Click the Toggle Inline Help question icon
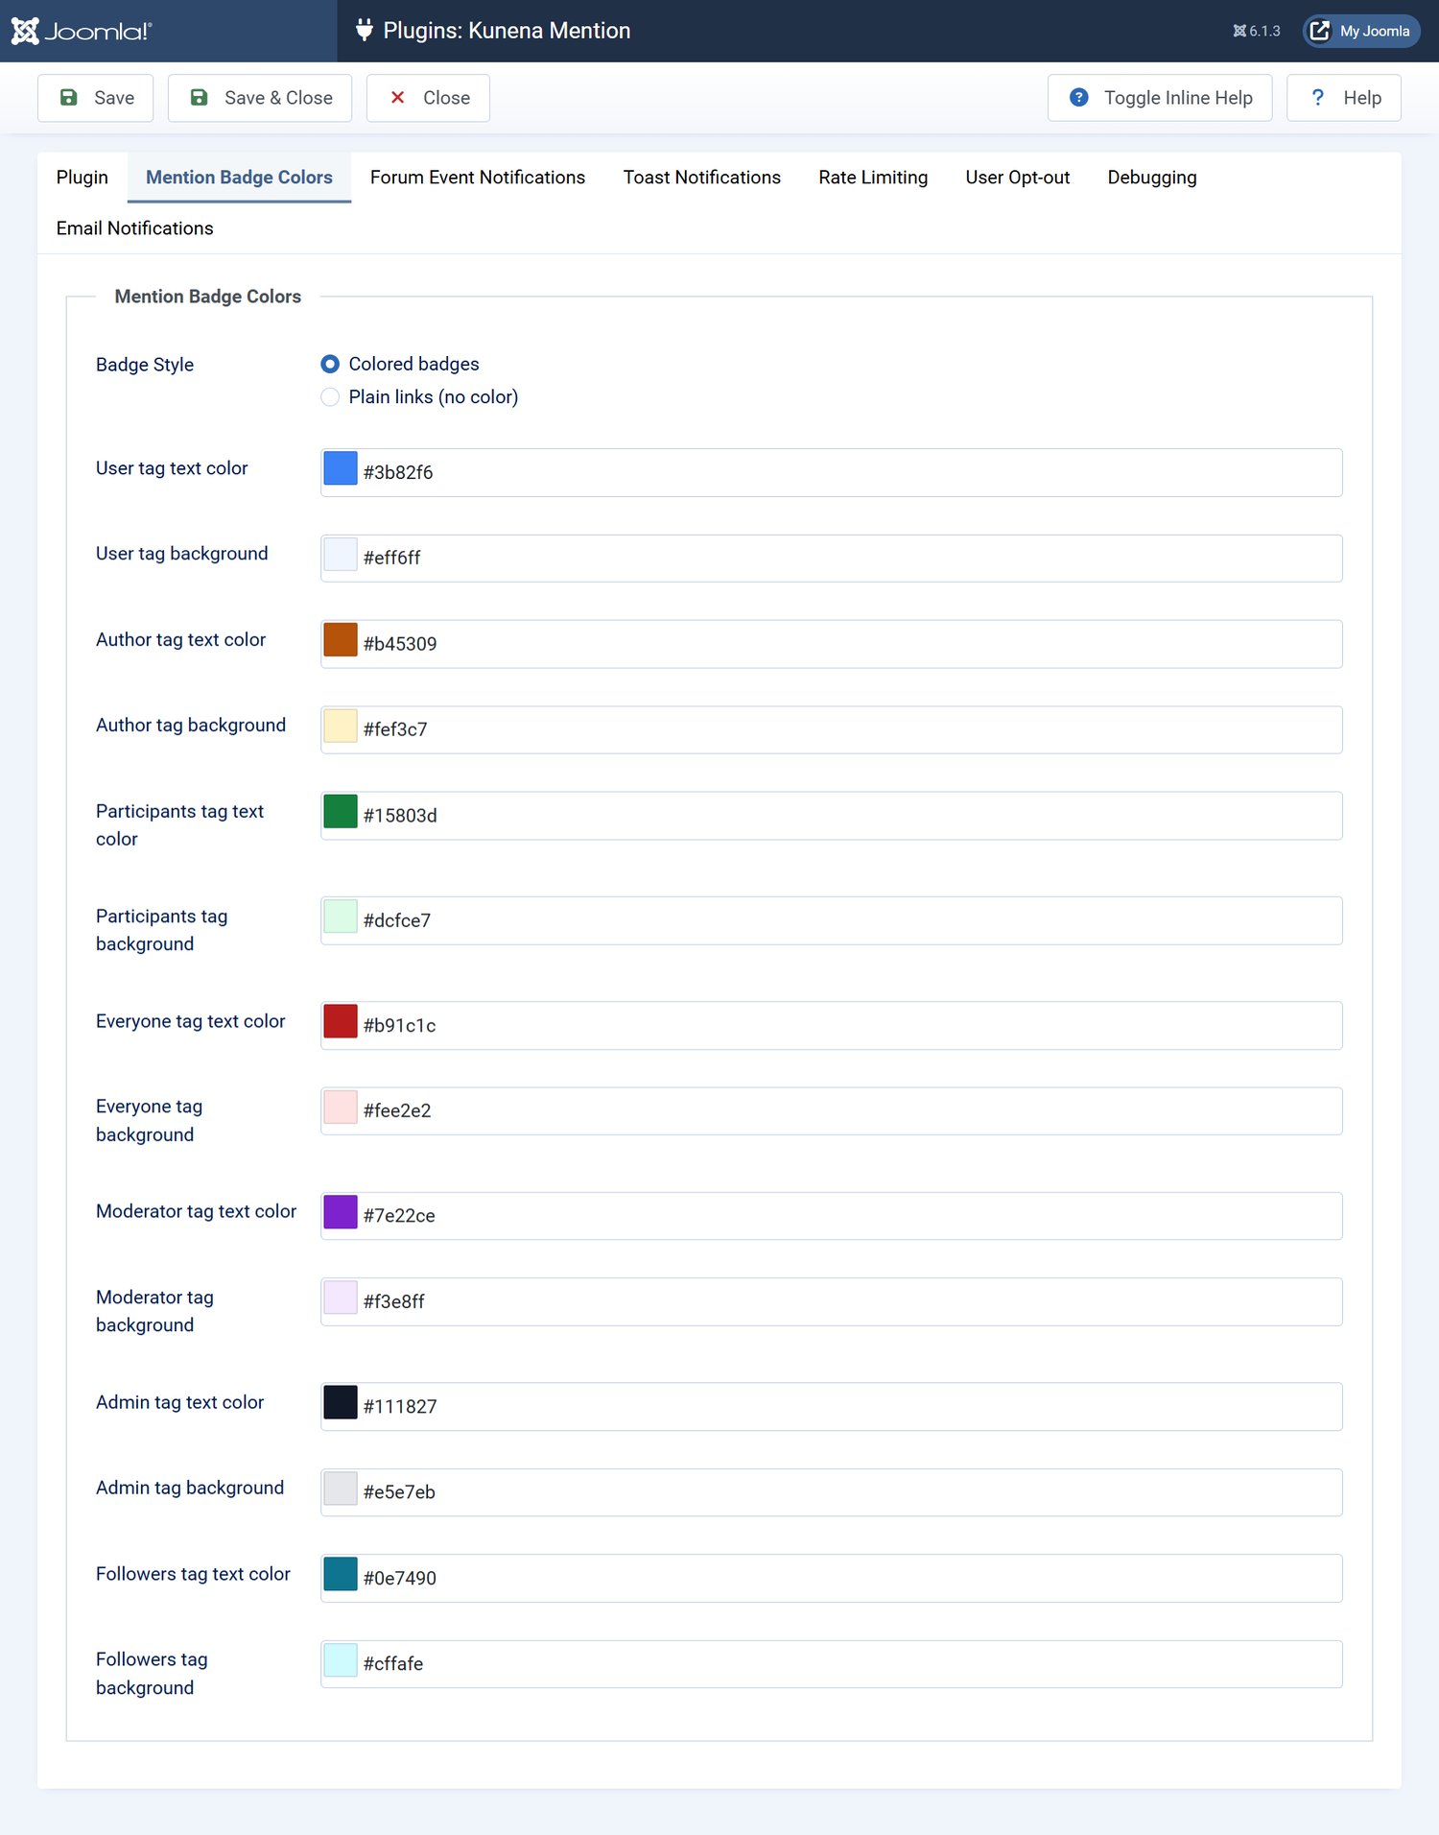The height and width of the screenshot is (1835, 1439). point(1078,98)
